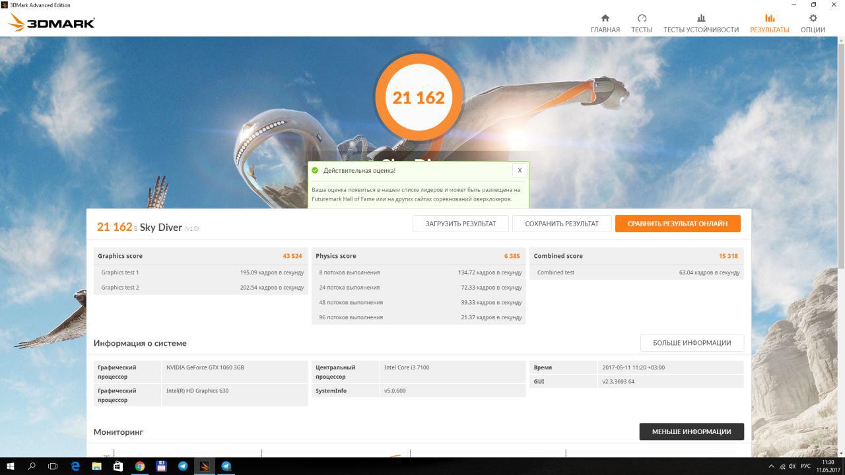Click Сохранить результат button
Image resolution: width=845 pixels, height=475 pixels.
[x=562, y=224]
